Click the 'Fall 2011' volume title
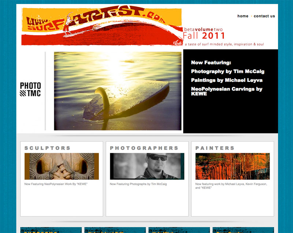The width and height of the screenshot is (293, 233). tap(204, 35)
